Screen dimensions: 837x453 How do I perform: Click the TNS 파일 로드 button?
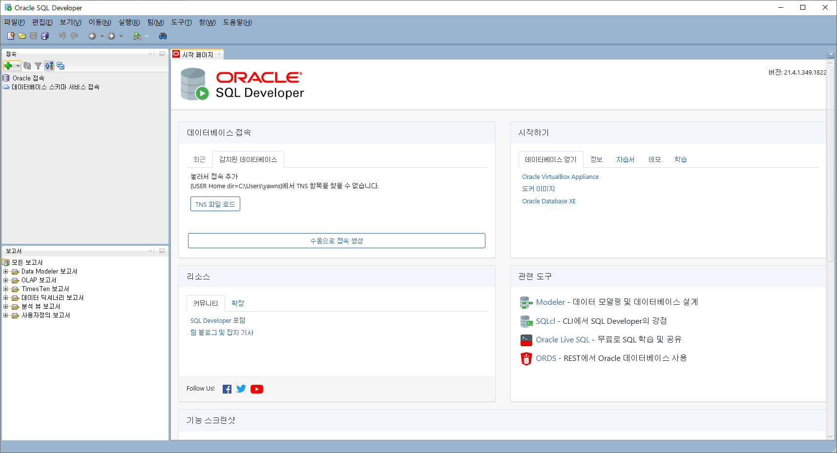(215, 204)
